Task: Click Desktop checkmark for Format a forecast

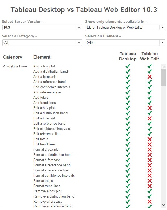Action: tap(128, 160)
